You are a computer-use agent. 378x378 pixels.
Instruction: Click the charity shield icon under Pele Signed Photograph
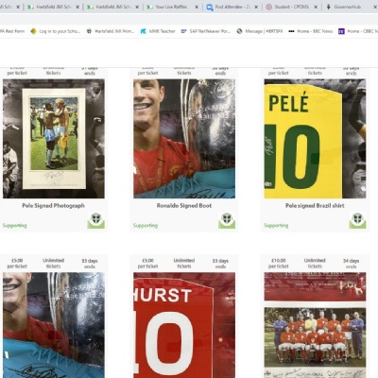pyautogui.click(x=96, y=220)
